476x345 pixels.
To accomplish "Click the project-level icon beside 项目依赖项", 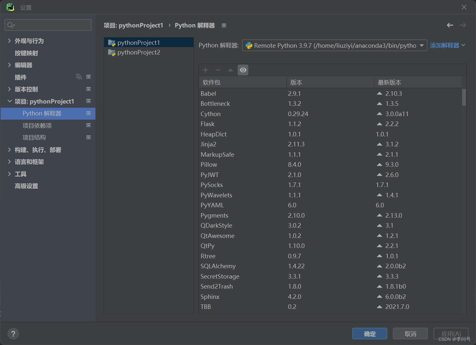I will click(89, 125).
